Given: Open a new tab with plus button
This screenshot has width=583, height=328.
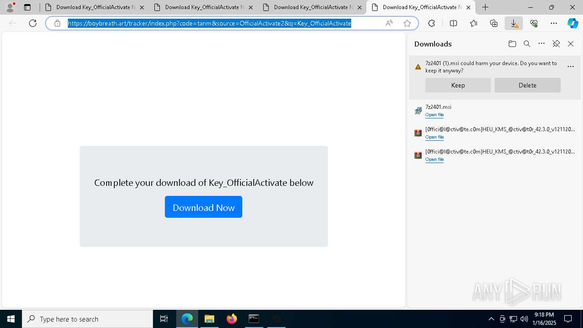Looking at the screenshot, I should point(486,7).
